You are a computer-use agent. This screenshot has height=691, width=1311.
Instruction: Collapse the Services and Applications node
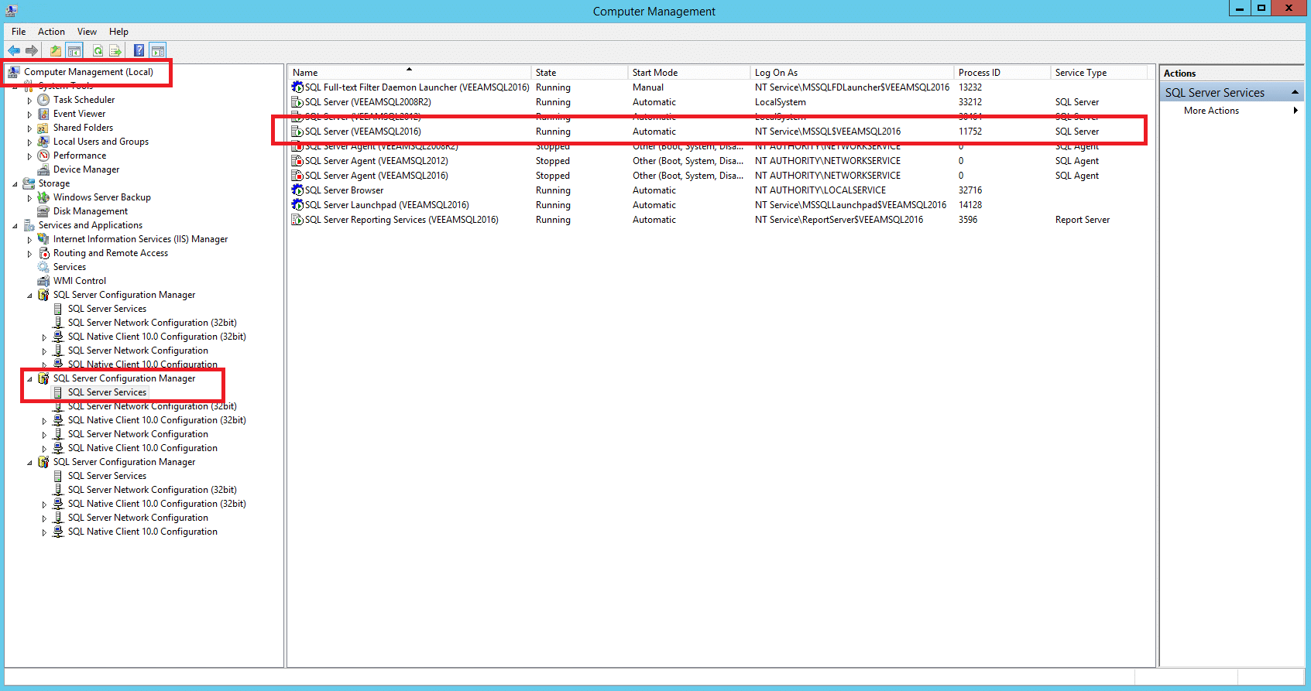[15, 226]
